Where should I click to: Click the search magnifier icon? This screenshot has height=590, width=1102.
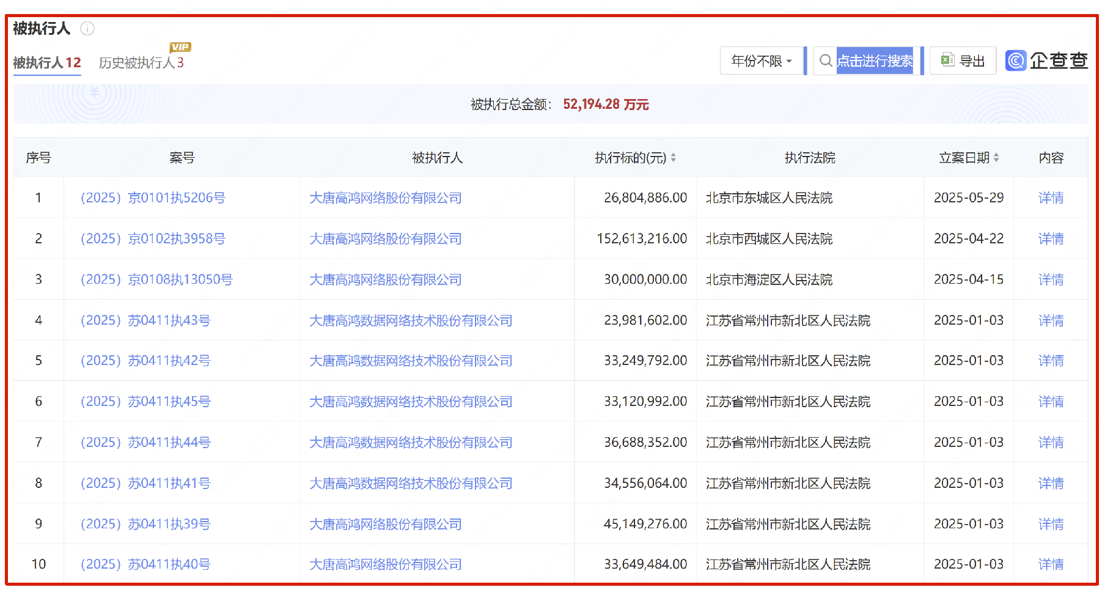tap(826, 61)
